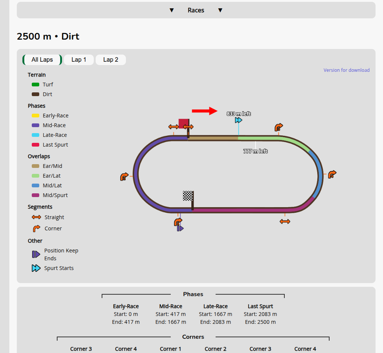Click the 'Mid-Race' column title in Phases table
The height and width of the screenshot is (353, 383).
pos(171,306)
